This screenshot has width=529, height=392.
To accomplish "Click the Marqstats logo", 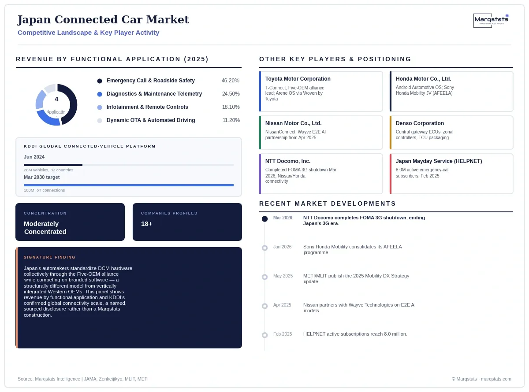I will [491, 20].
